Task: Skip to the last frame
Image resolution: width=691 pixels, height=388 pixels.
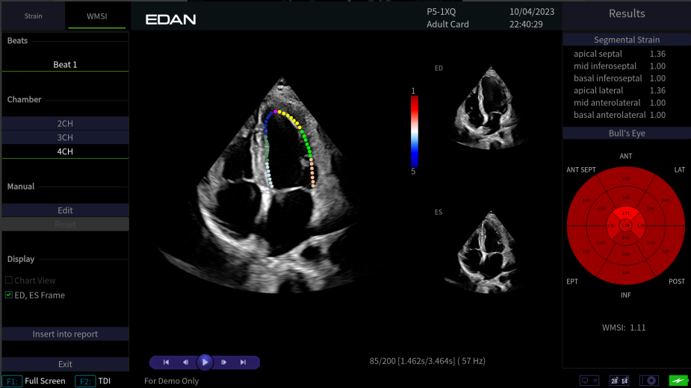Action: [x=243, y=363]
